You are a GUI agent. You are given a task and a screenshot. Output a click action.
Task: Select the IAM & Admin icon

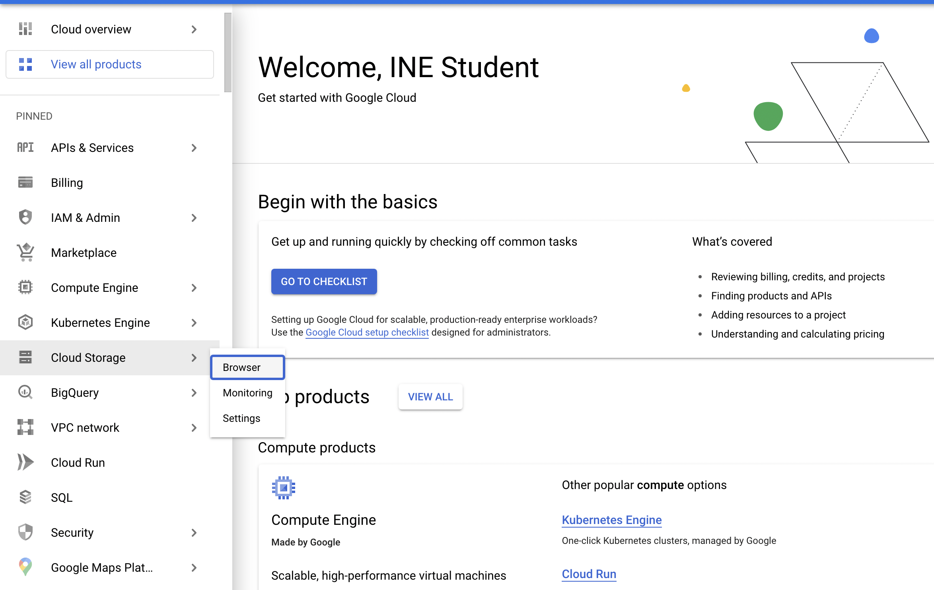[x=25, y=217]
